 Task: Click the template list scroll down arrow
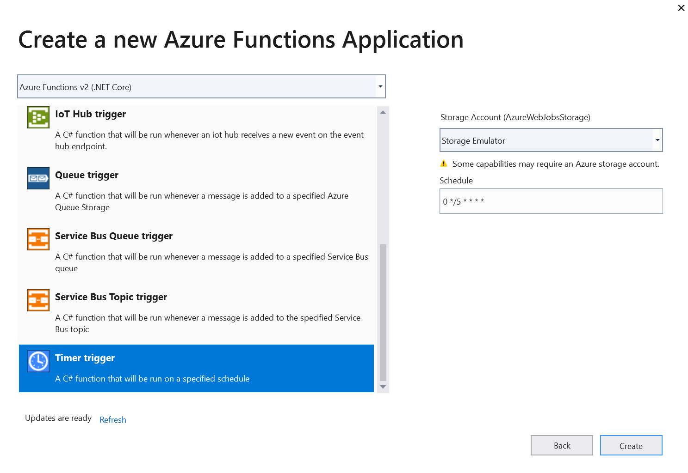coord(383,387)
